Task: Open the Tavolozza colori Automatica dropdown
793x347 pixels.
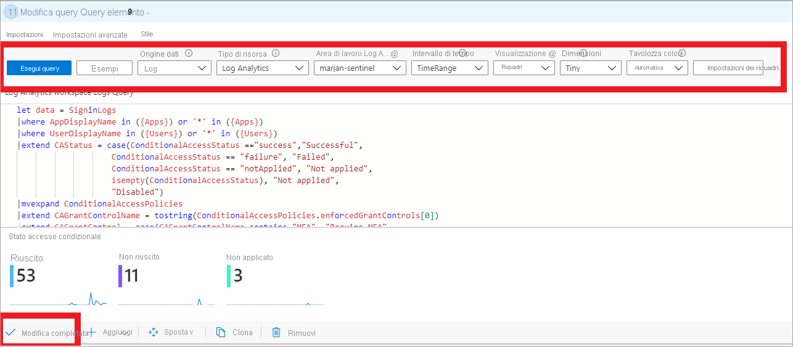Action: tap(657, 68)
